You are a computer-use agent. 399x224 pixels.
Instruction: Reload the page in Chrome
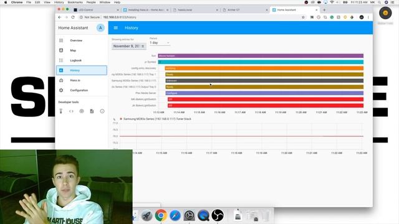coord(73,17)
